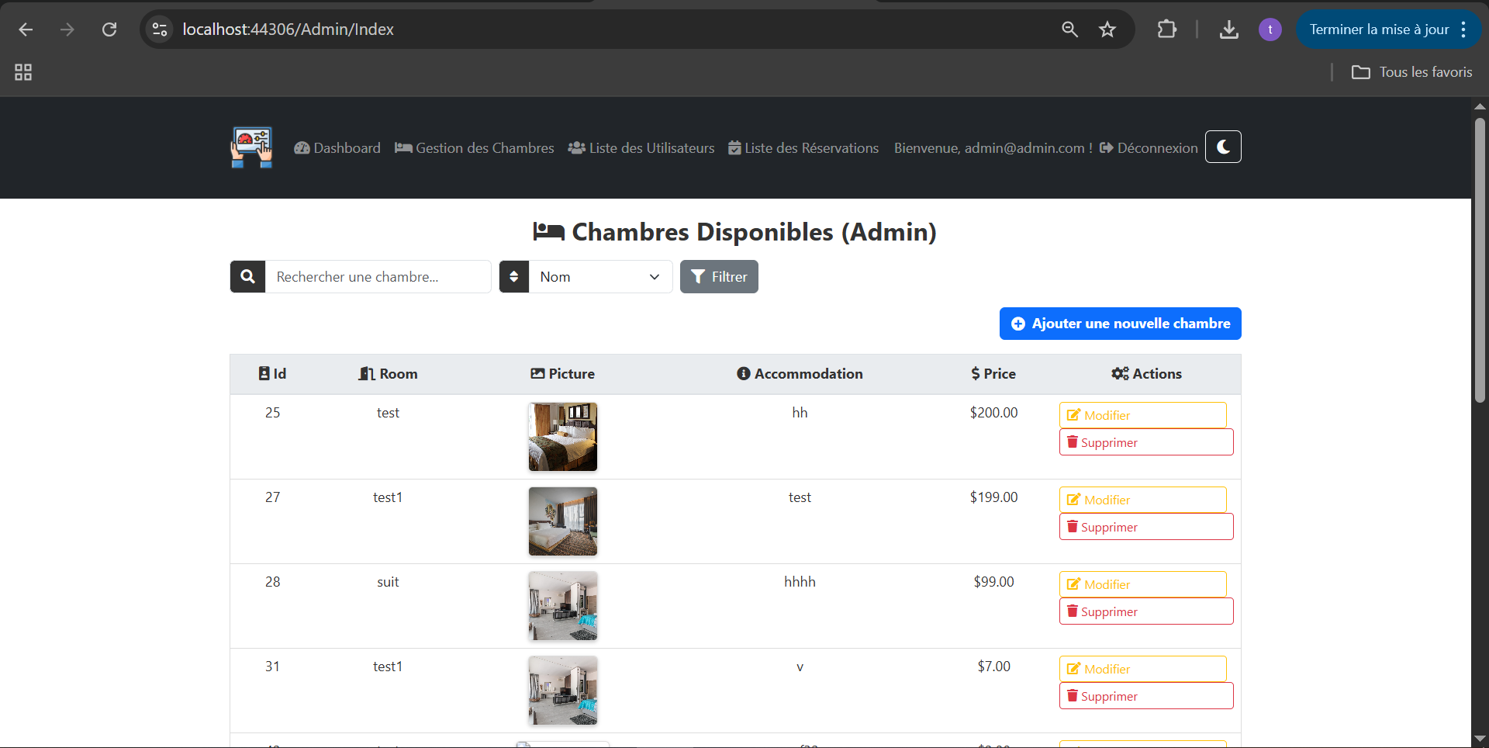This screenshot has height=748, width=1489.
Task: Focus the Rechercher une chambre field
Action: pos(378,277)
